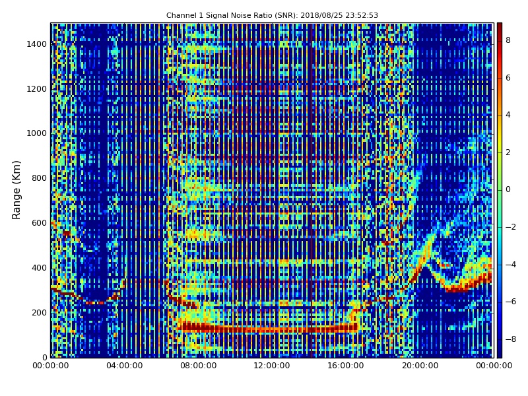Click the colorbar tick label '8'
Viewport: 528px width, 396px height.
point(508,40)
